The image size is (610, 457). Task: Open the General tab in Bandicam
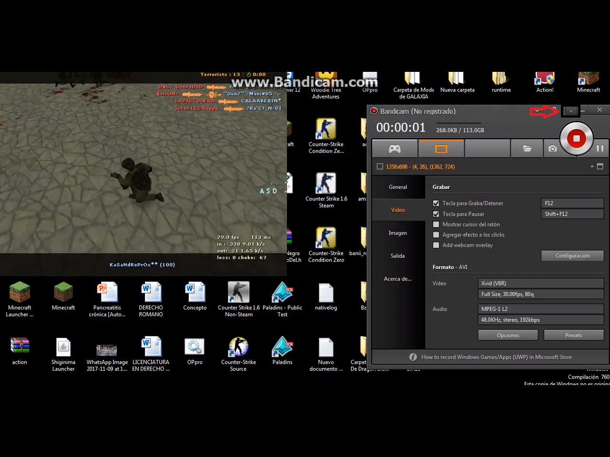click(x=398, y=187)
